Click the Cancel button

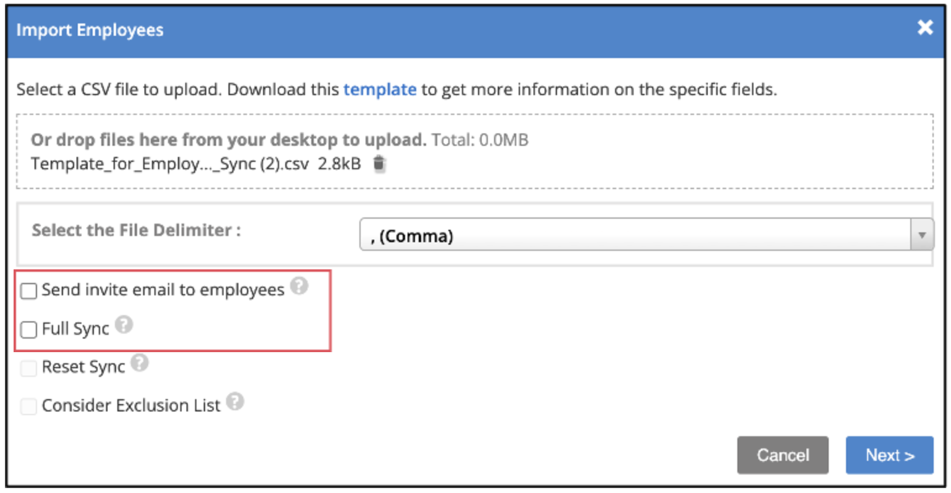783,455
